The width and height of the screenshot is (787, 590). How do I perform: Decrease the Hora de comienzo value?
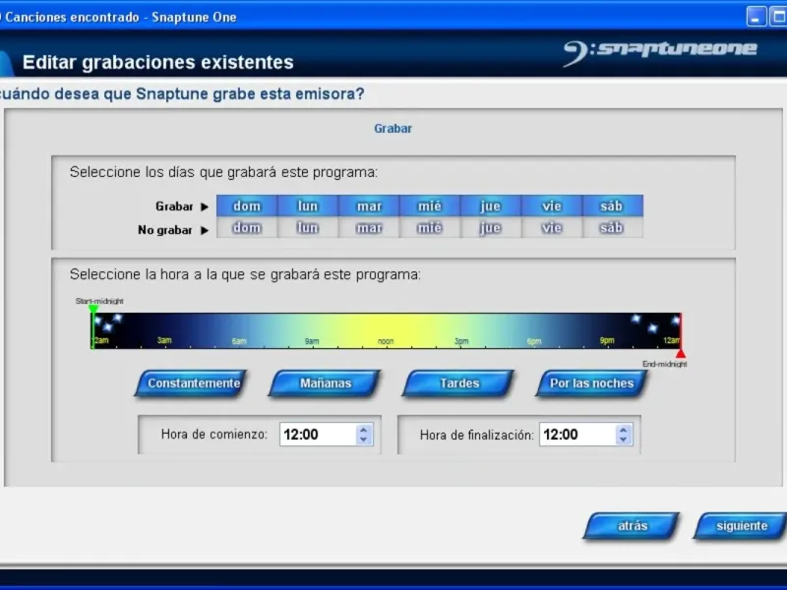click(364, 440)
